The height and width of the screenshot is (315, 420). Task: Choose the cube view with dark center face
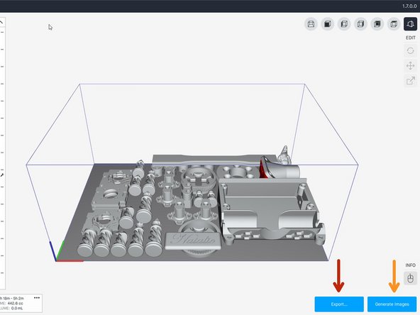click(377, 24)
